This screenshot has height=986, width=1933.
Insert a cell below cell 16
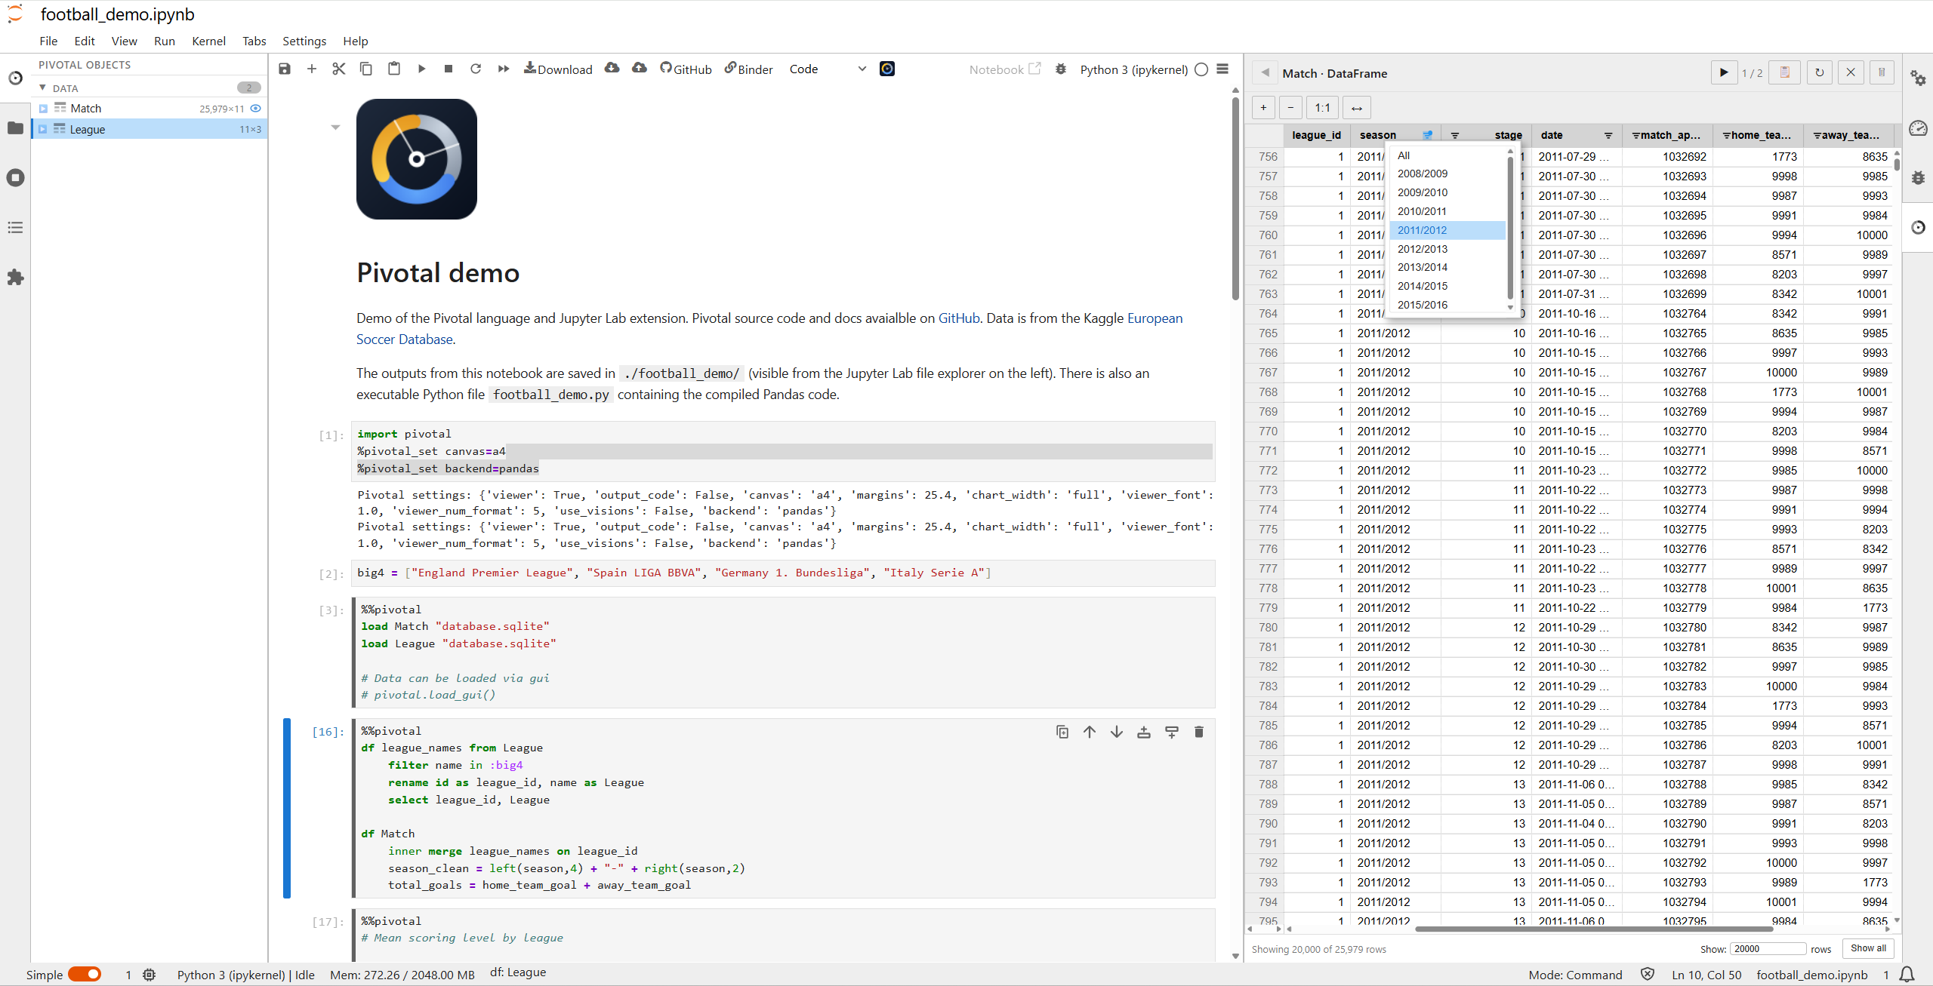coord(1172,732)
